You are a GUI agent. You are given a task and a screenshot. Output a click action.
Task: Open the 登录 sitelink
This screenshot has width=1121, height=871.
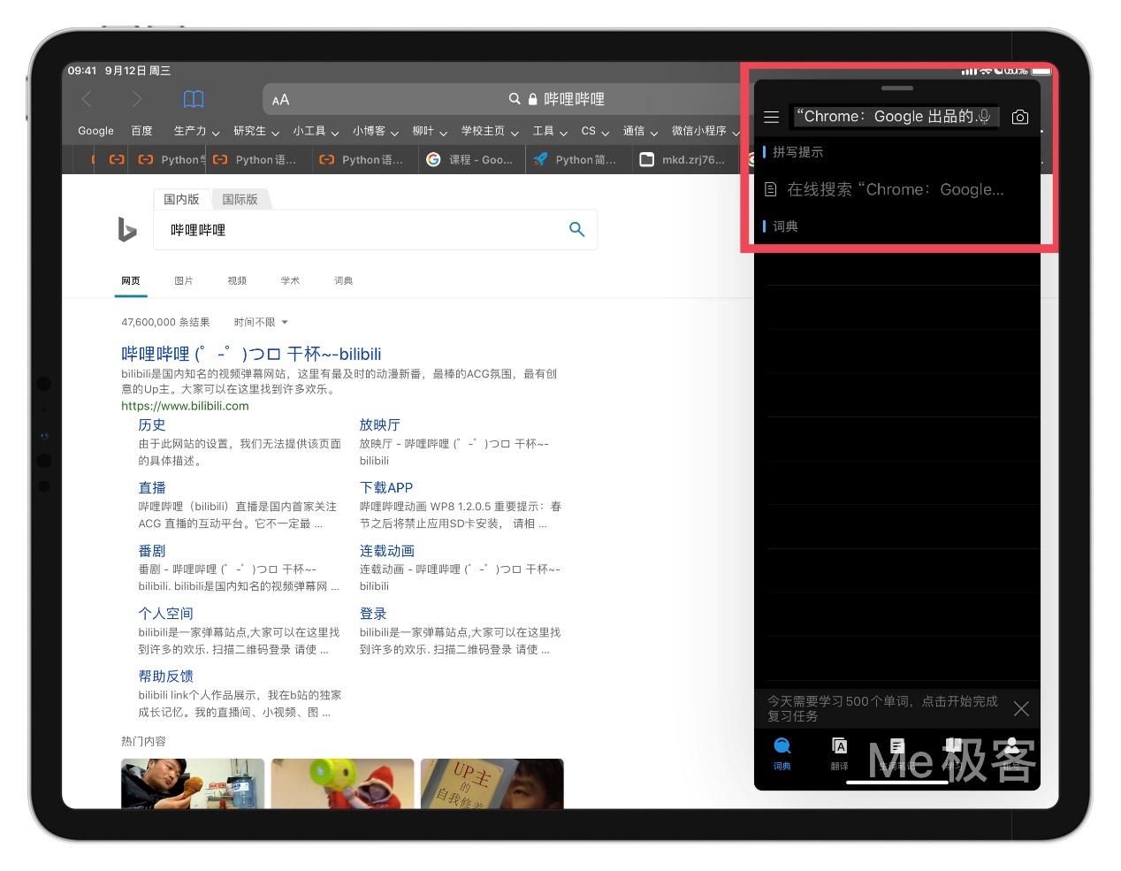pyautogui.click(x=372, y=613)
